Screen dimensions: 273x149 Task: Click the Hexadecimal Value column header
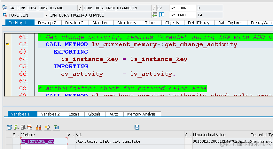(221, 135)
